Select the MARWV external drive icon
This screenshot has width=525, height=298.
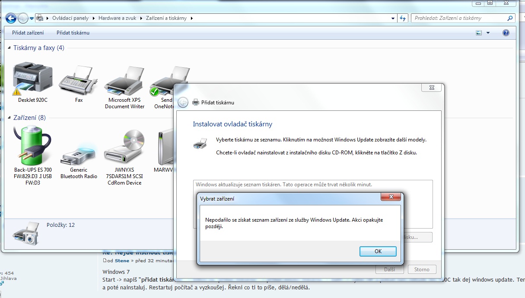pos(165,148)
